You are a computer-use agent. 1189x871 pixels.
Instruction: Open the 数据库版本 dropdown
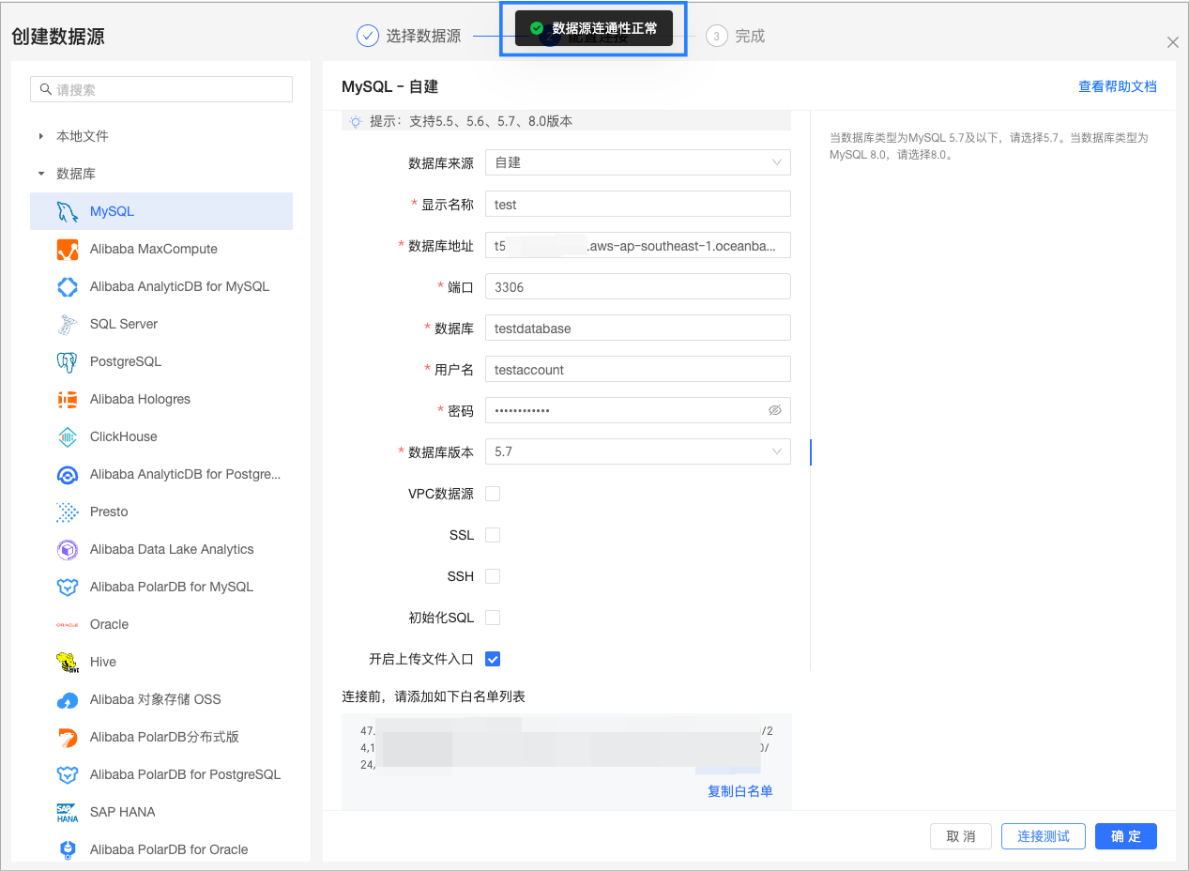638,451
